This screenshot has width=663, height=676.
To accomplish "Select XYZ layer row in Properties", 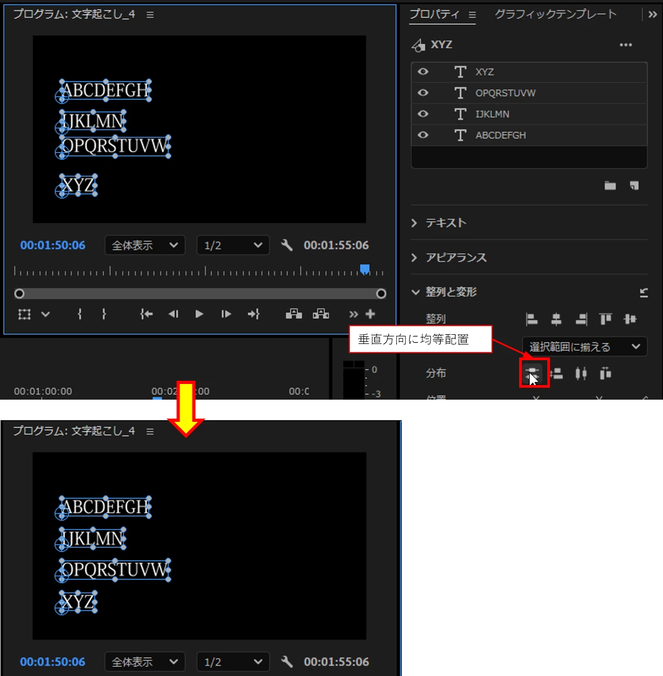I will pos(529,72).
